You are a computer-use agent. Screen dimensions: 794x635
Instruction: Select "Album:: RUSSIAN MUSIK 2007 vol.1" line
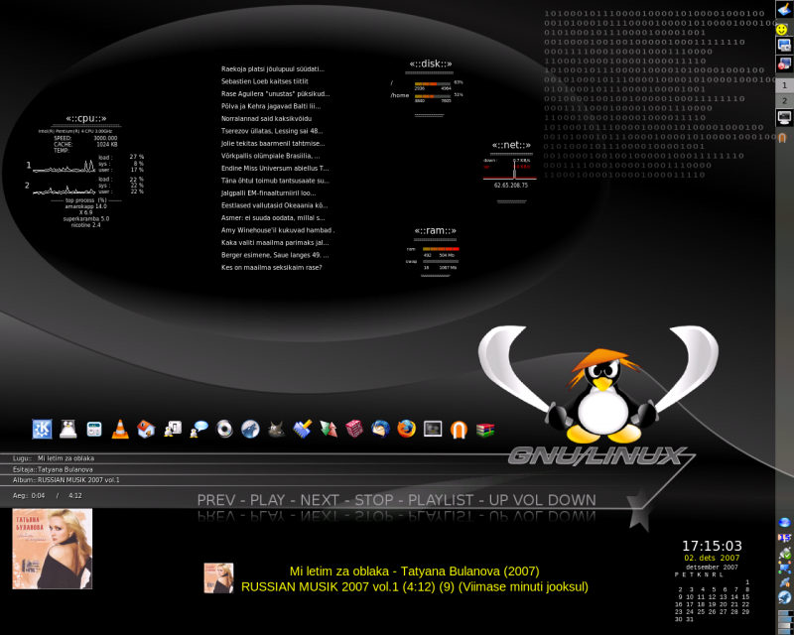tap(66, 480)
